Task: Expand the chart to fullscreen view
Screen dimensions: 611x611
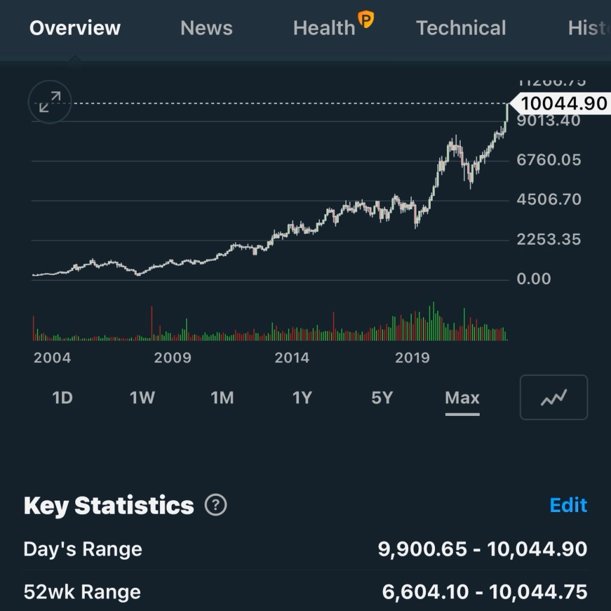Action: click(x=50, y=102)
